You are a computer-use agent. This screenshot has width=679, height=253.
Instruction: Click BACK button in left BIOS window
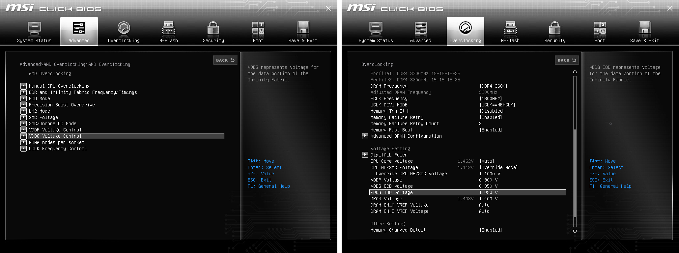(x=225, y=60)
